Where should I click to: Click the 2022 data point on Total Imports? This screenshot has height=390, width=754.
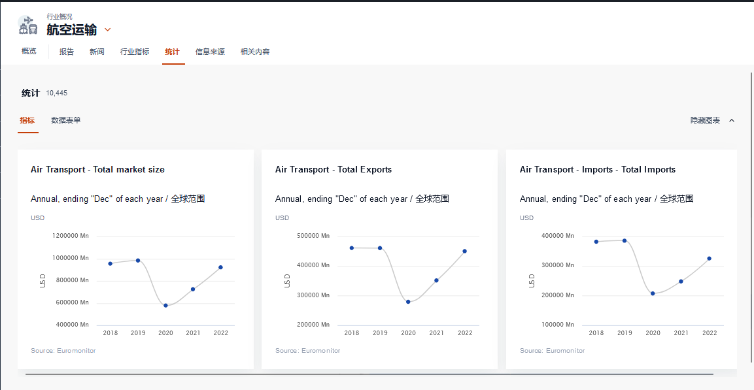pos(709,259)
